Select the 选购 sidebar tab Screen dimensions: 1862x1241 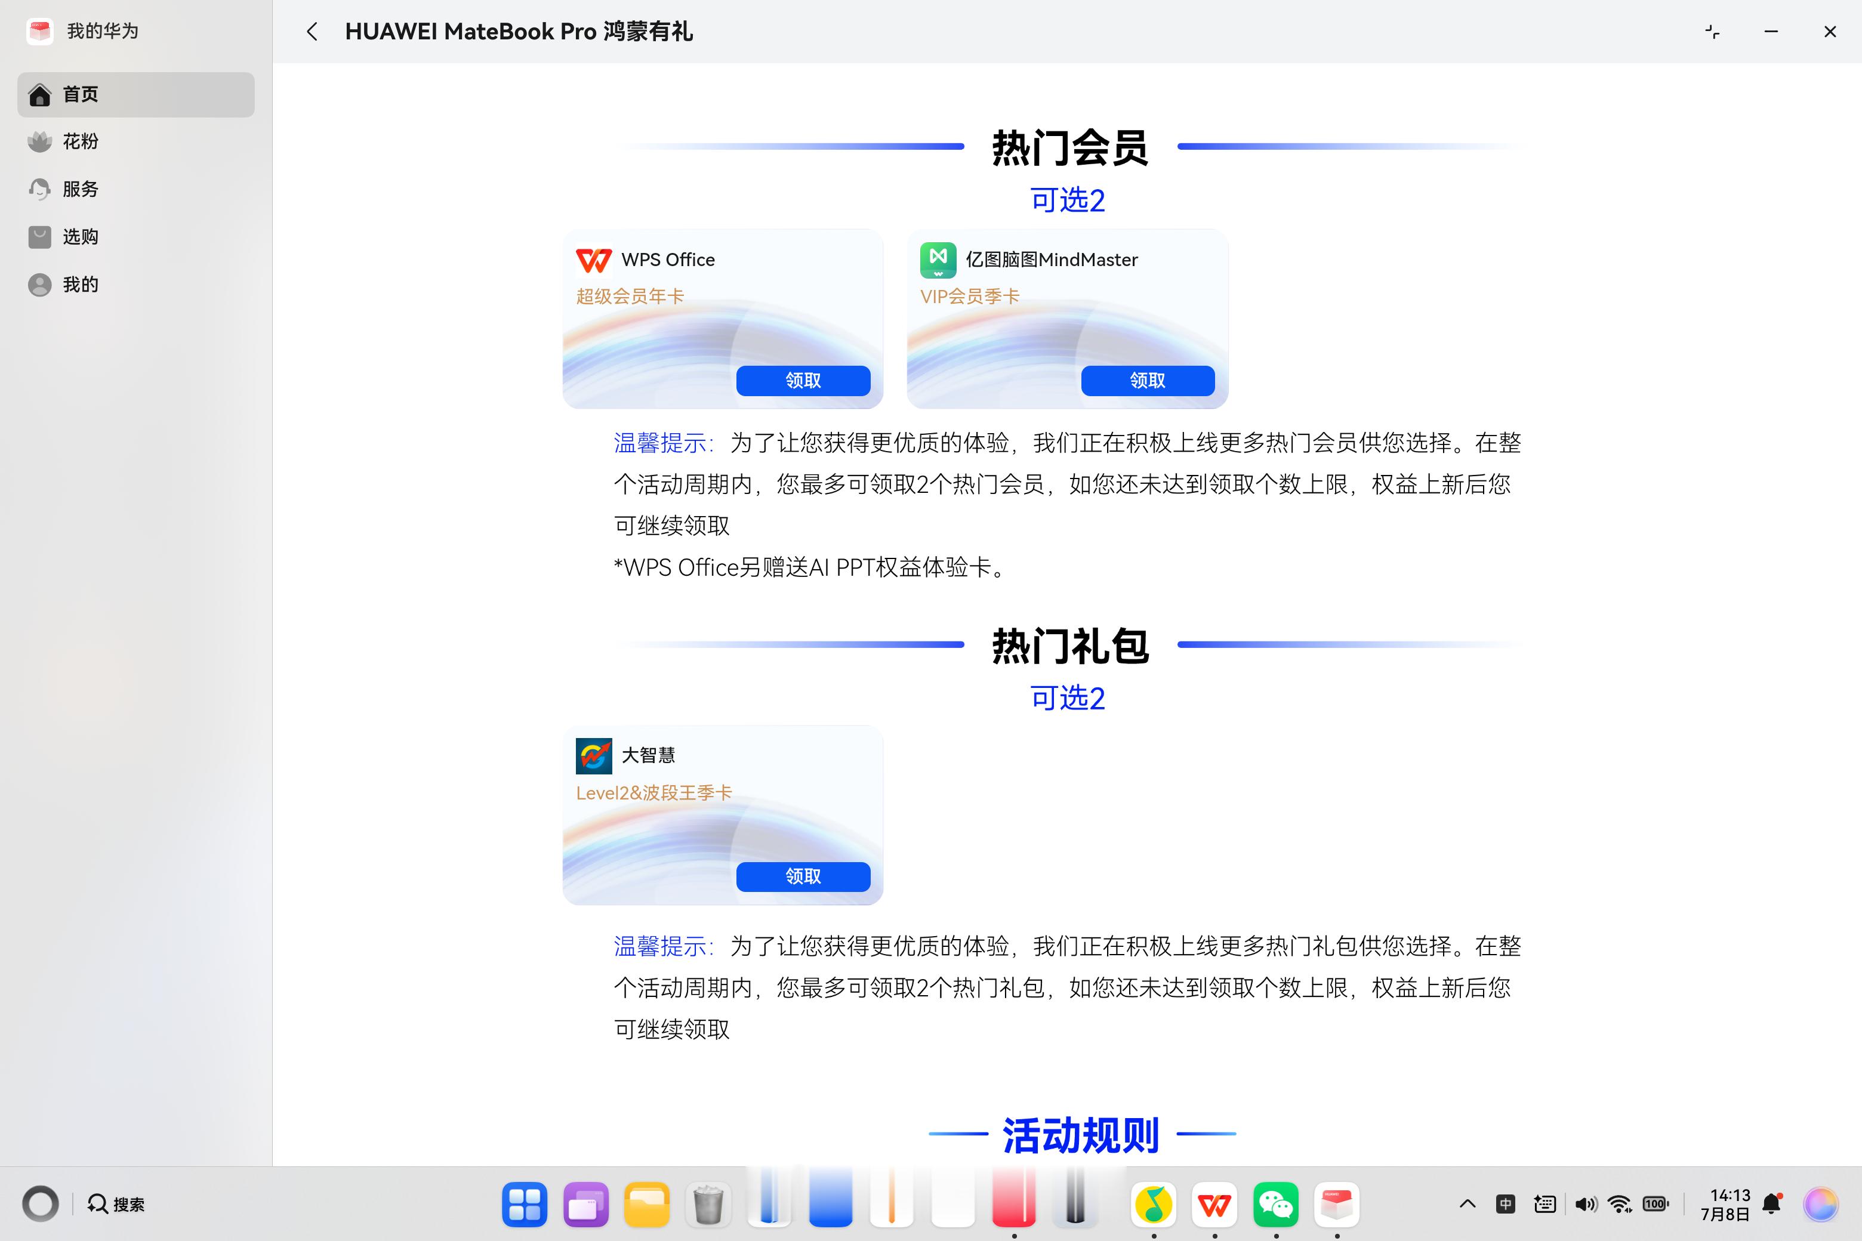point(135,237)
